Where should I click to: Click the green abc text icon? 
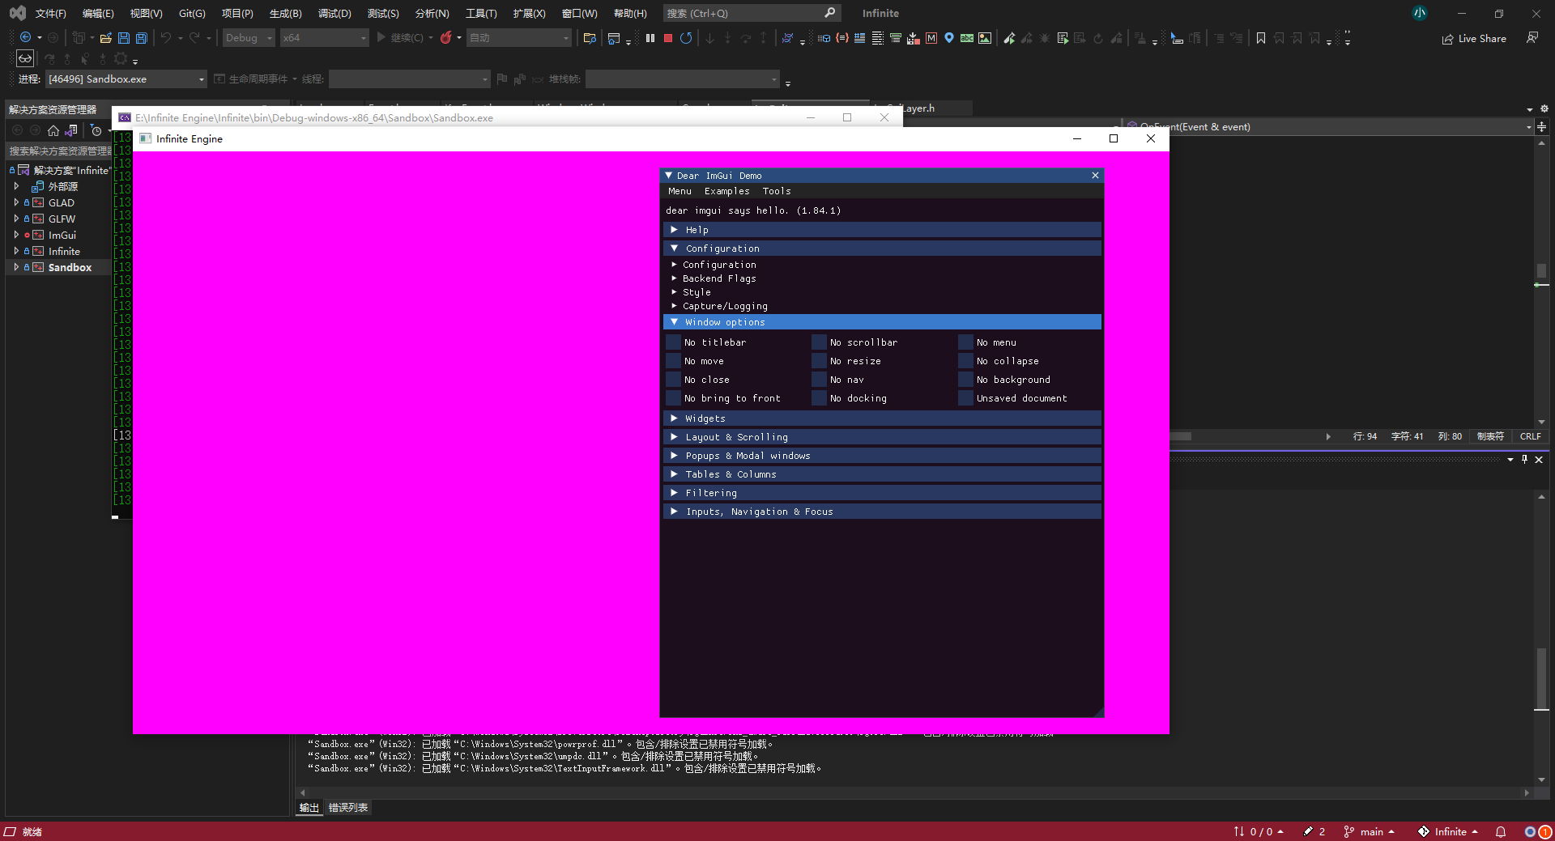967,37
